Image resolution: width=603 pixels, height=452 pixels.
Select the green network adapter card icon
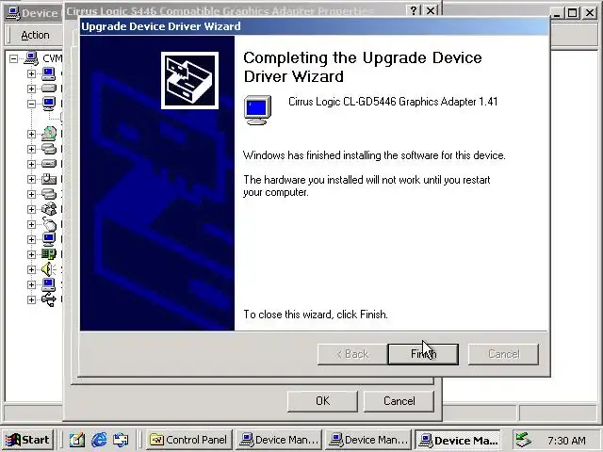(49, 254)
